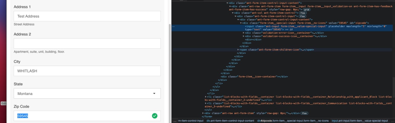395x123 pixels.
Task: Click the Address 2 label
Action: point(22,34)
